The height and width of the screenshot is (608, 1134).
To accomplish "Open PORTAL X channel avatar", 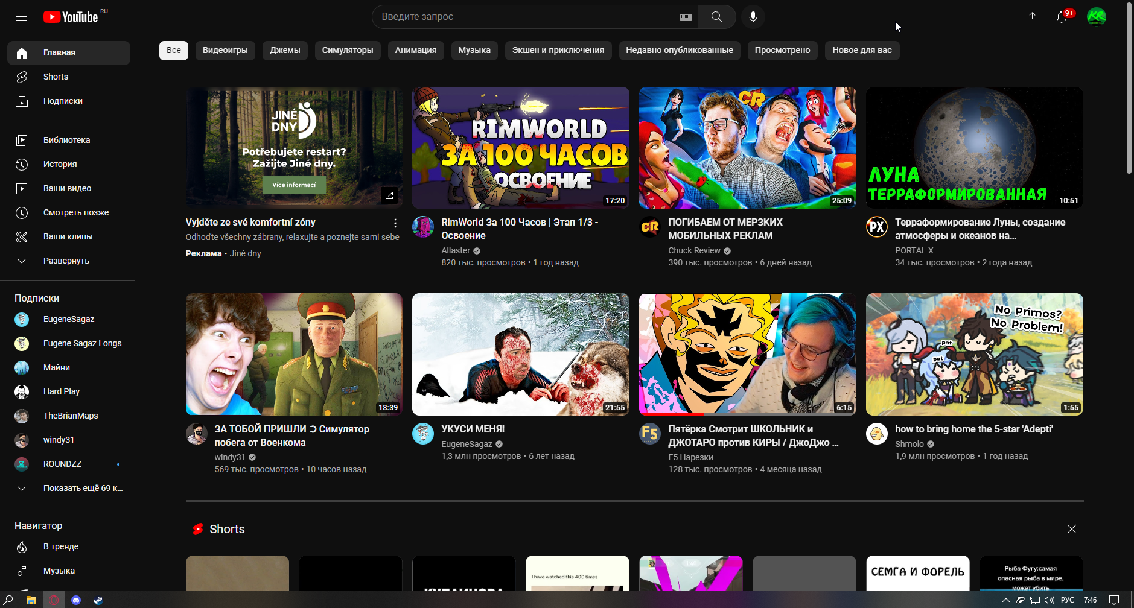I will coord(877,227).
